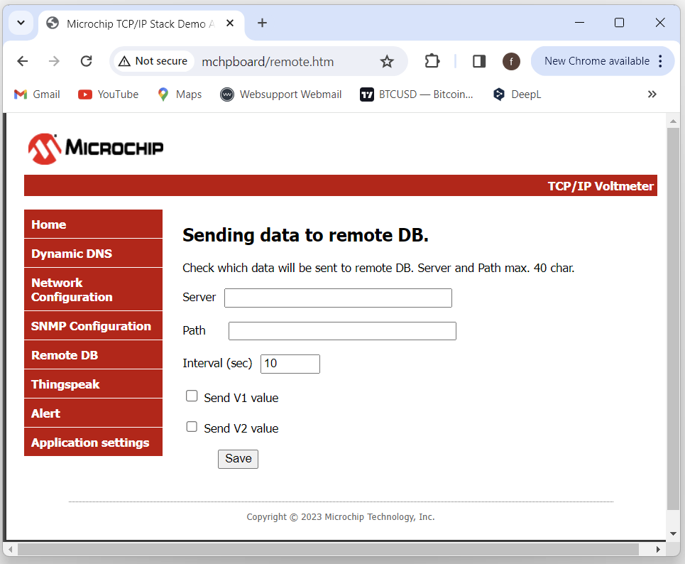The width and height of the screenshot is (685, 564).
Task: Click the vertical scrollbar thumb
Action: (673, 319)
